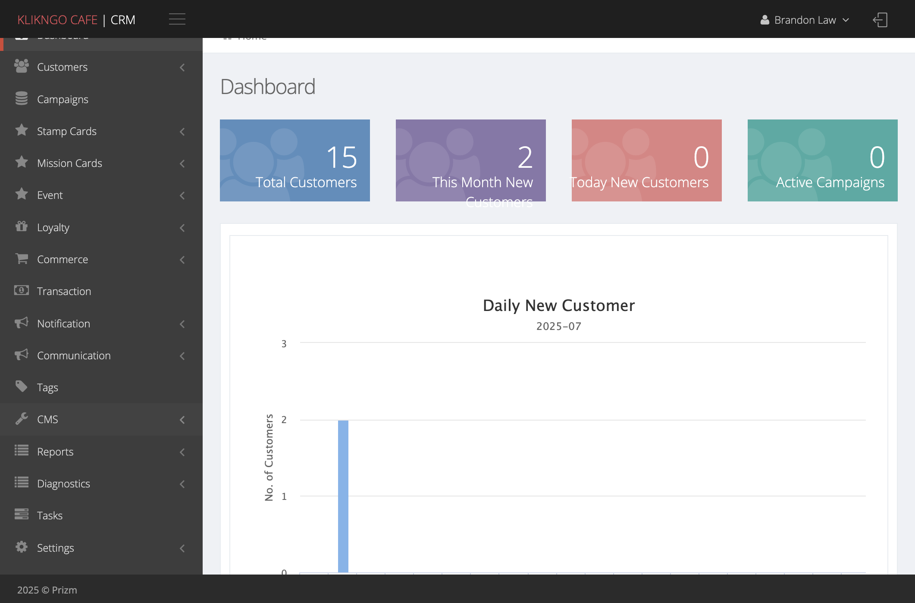Expand the Stamp Cards submenu chevron
915x603 pixels.
[182, 132]
